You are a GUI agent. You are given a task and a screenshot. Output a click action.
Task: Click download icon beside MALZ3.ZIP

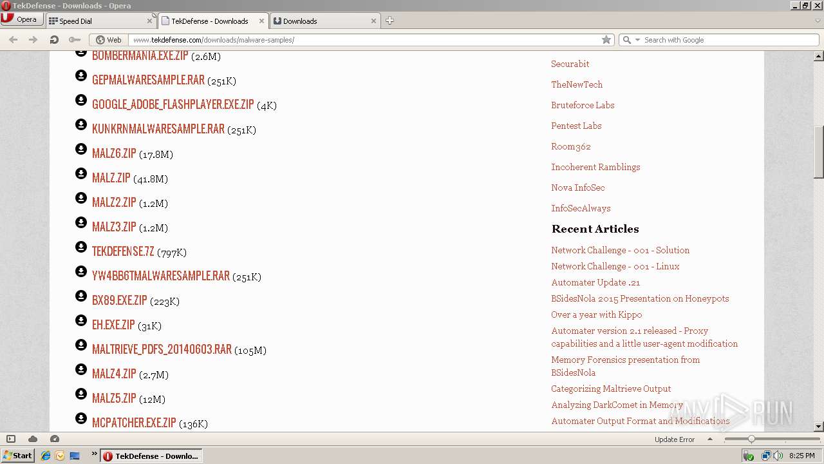pyautogui.click(x=81, y=222)
